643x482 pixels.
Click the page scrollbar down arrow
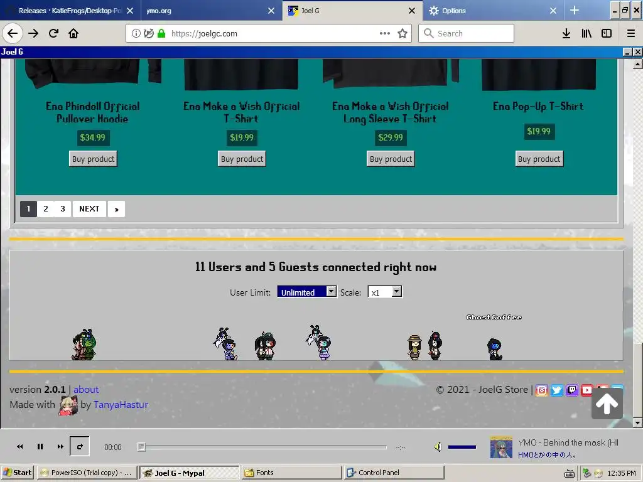pos(637,422)
